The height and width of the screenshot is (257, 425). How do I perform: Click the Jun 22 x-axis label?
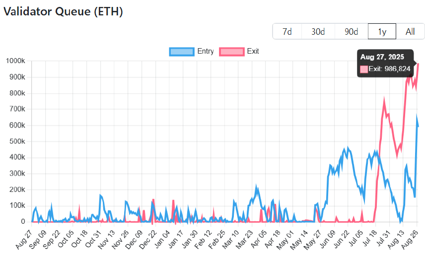point(341,240)
